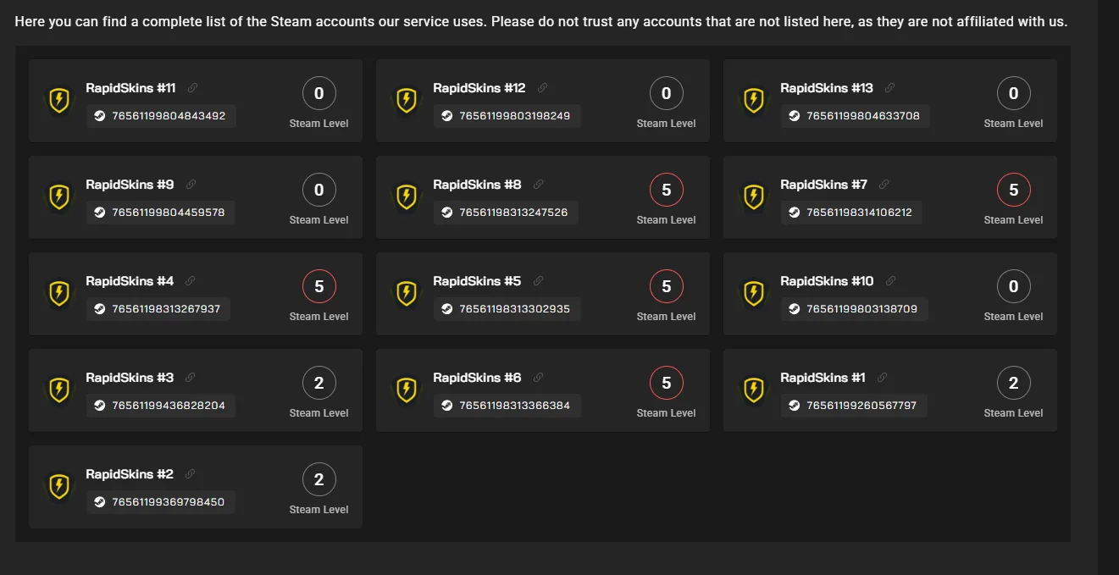Click the Steam ID 76561199804843492 button
1119x575 pixels.
coord(161,116)
